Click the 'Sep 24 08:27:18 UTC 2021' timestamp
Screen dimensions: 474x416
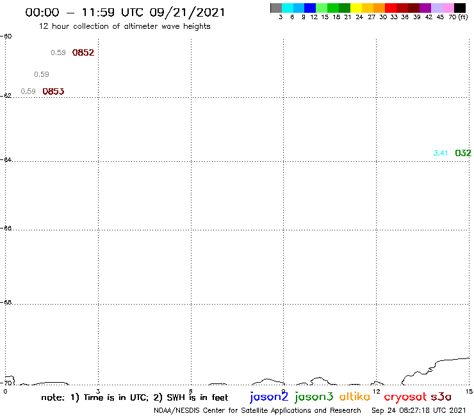pyautogui.click(x=419, y=410)
